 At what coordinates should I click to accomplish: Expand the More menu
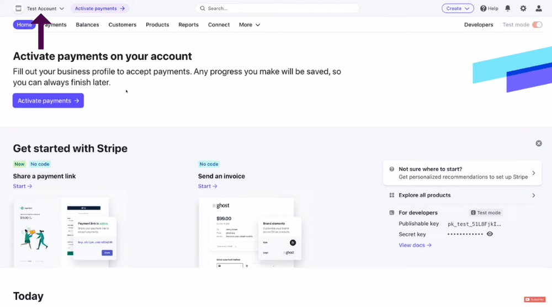(250, 25)
